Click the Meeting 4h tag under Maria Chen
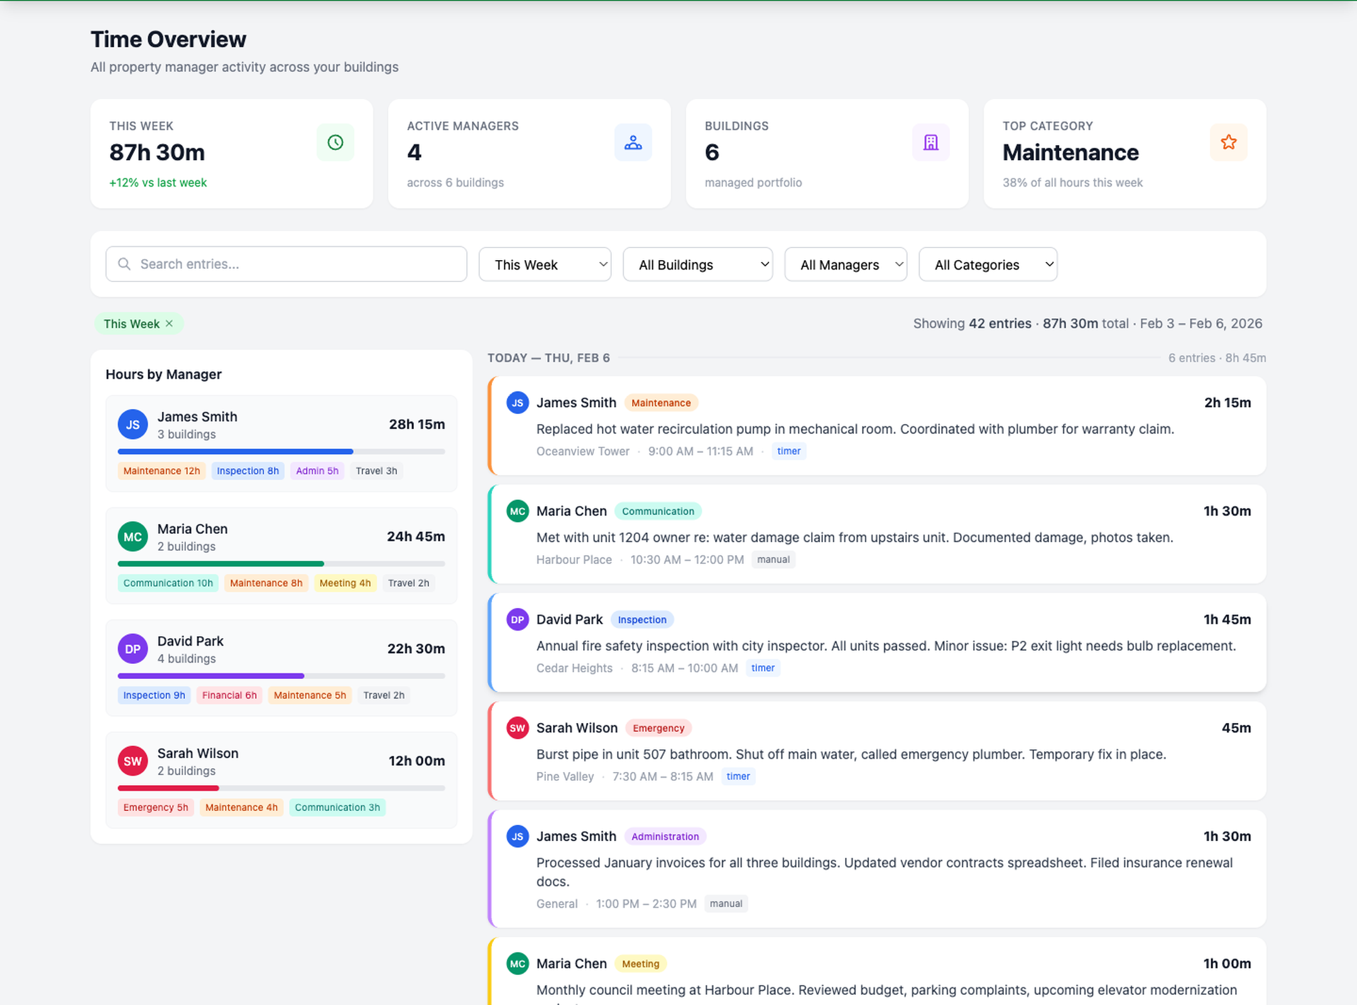This screenshot has width=1357, height=1005. coord(345,583)
